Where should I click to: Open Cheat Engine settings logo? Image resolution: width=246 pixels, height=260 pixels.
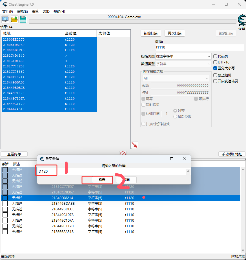coord(242,20)
